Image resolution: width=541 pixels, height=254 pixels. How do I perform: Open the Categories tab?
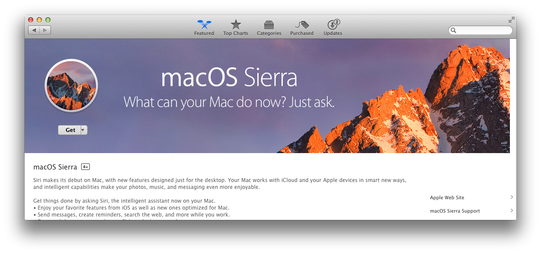(x=269, y=28)
